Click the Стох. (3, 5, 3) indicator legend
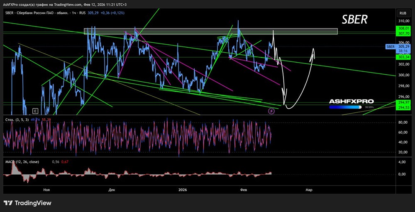 point(17,120)
